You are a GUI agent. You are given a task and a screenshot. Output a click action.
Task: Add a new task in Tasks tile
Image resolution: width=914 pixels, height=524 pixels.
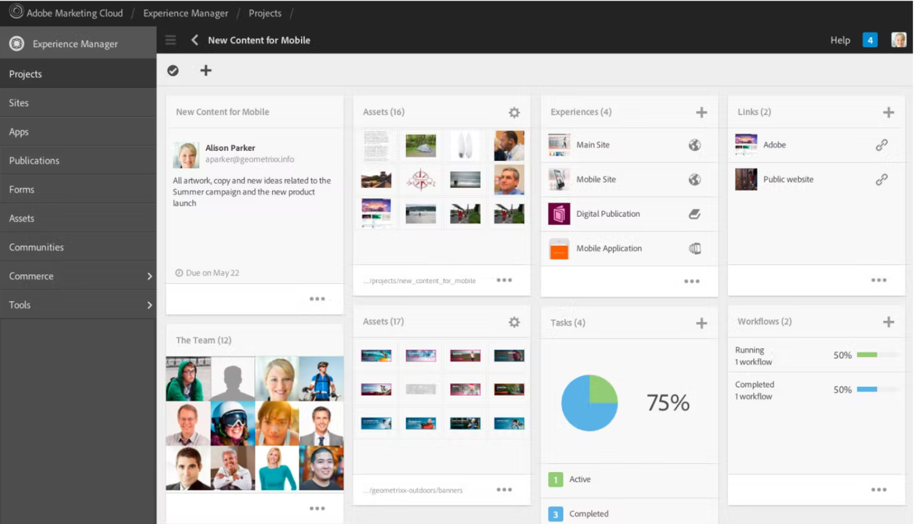coord(701,323)
